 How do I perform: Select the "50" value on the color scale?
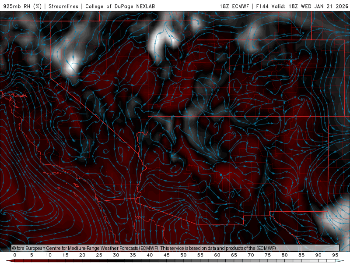pyautogui.click(x=183, y=255)
